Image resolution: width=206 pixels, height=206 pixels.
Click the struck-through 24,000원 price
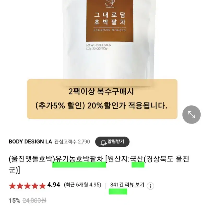(x=34, y=201)
